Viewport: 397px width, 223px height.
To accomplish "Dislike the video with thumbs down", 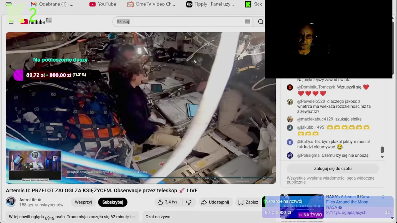I will pyautogui.click(x=189, y=202).
